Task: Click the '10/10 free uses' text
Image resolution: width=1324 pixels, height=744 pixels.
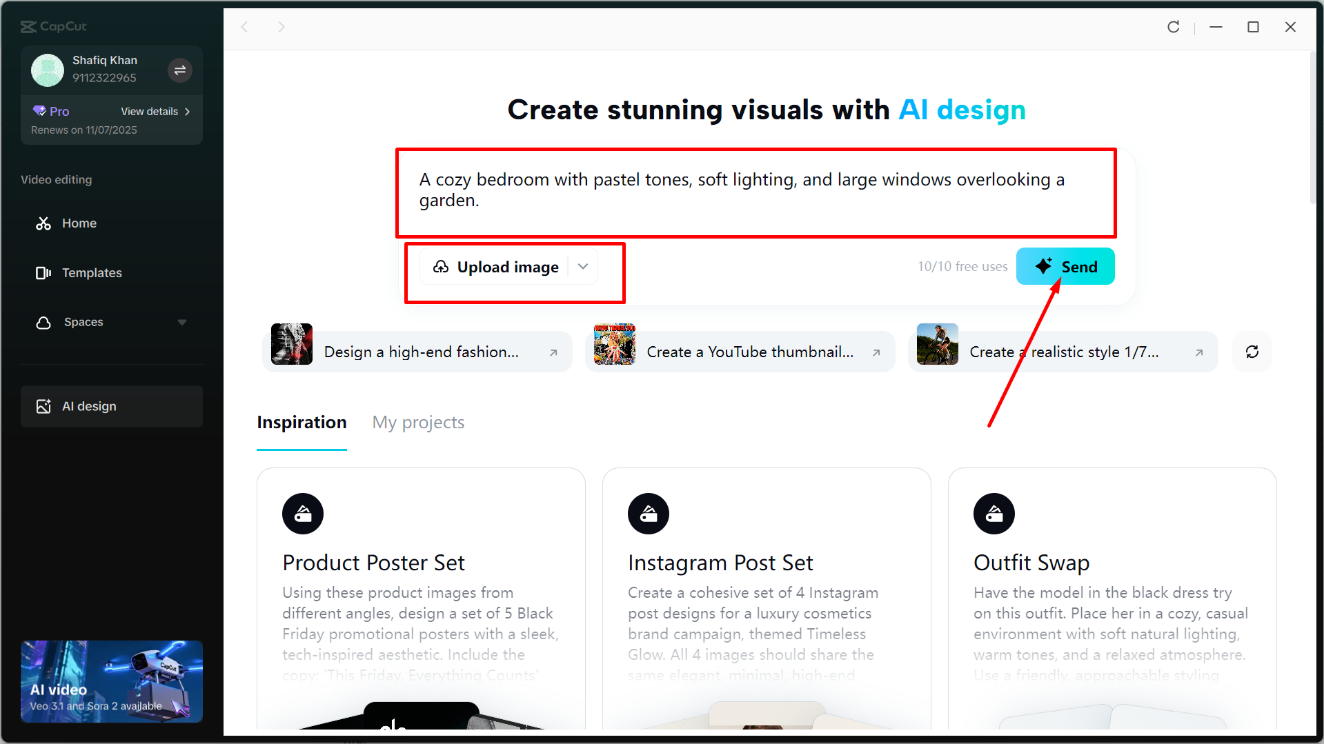Action: click(962, 266)
